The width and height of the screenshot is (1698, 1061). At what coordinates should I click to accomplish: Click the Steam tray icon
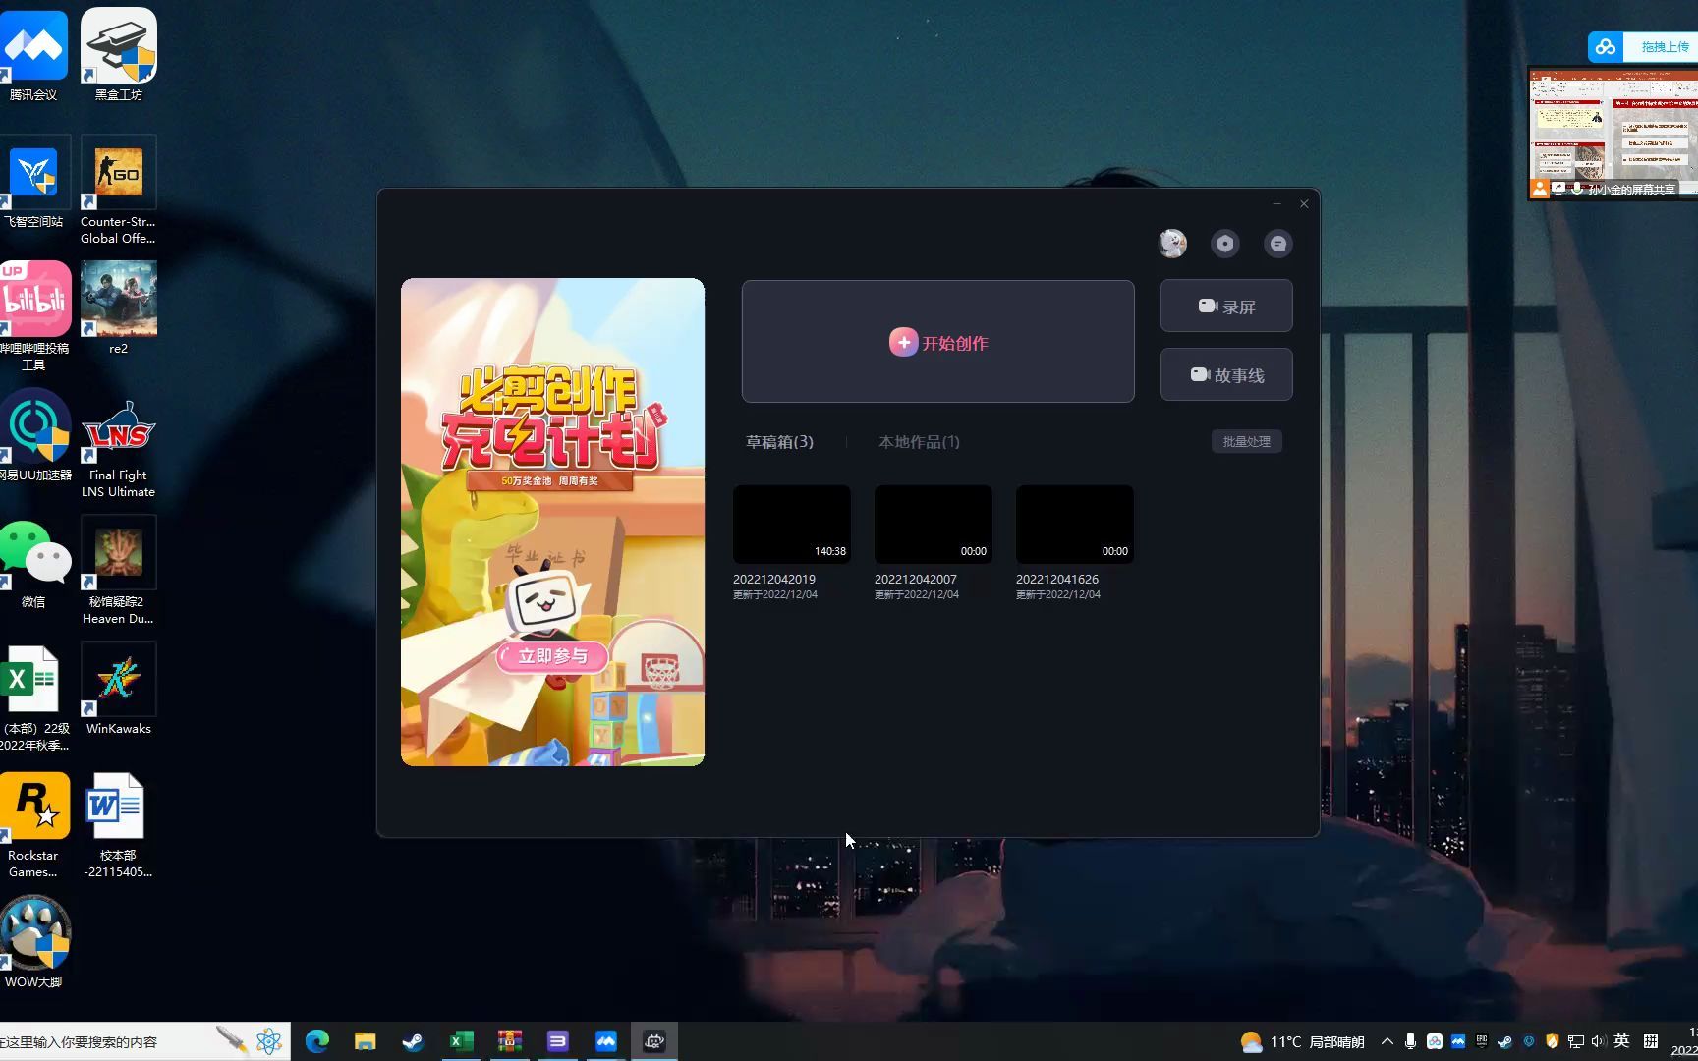click(1505, 1041)
